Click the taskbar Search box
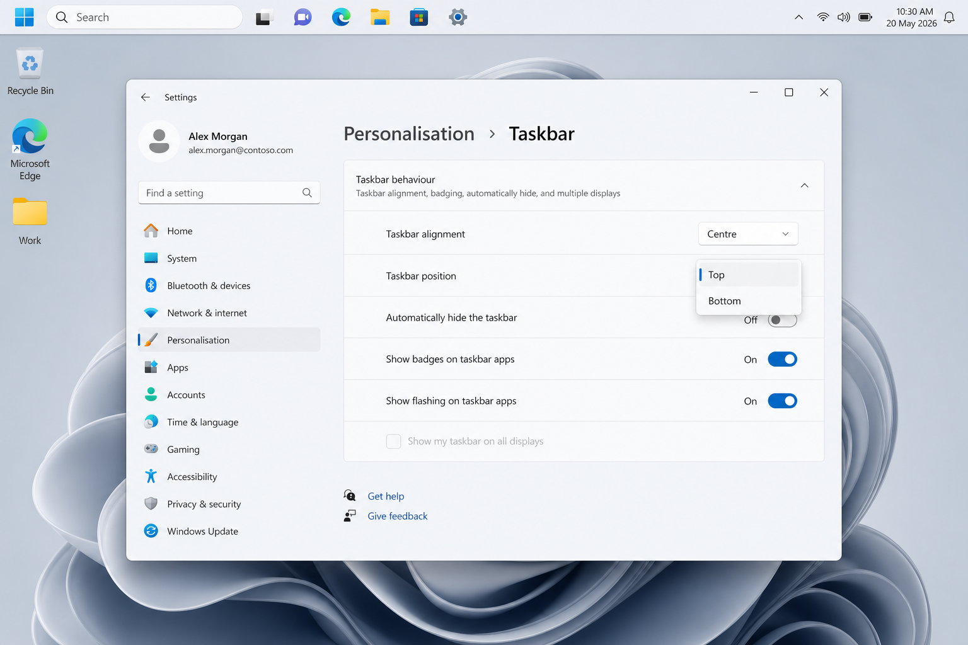The width and height of the screenshot is (968, 645). pyautogui.click(x=144, y=17)
